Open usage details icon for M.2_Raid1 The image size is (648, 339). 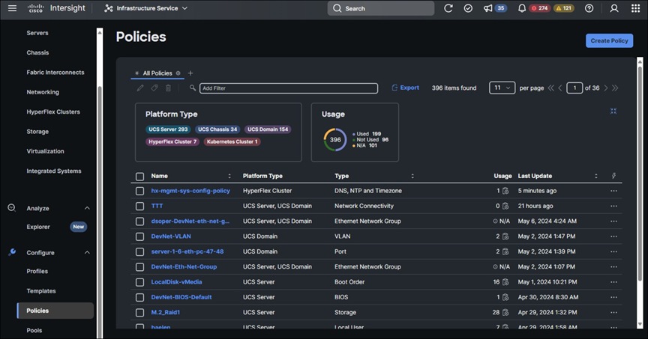point(505,313)
